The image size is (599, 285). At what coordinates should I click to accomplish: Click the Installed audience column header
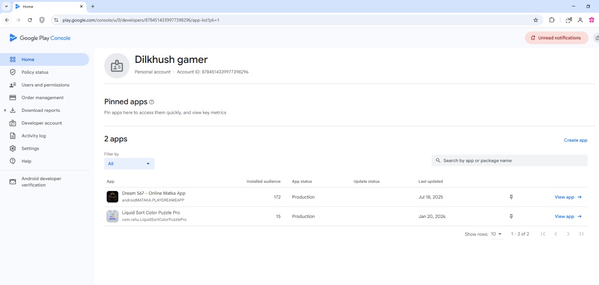coord(263,182)
